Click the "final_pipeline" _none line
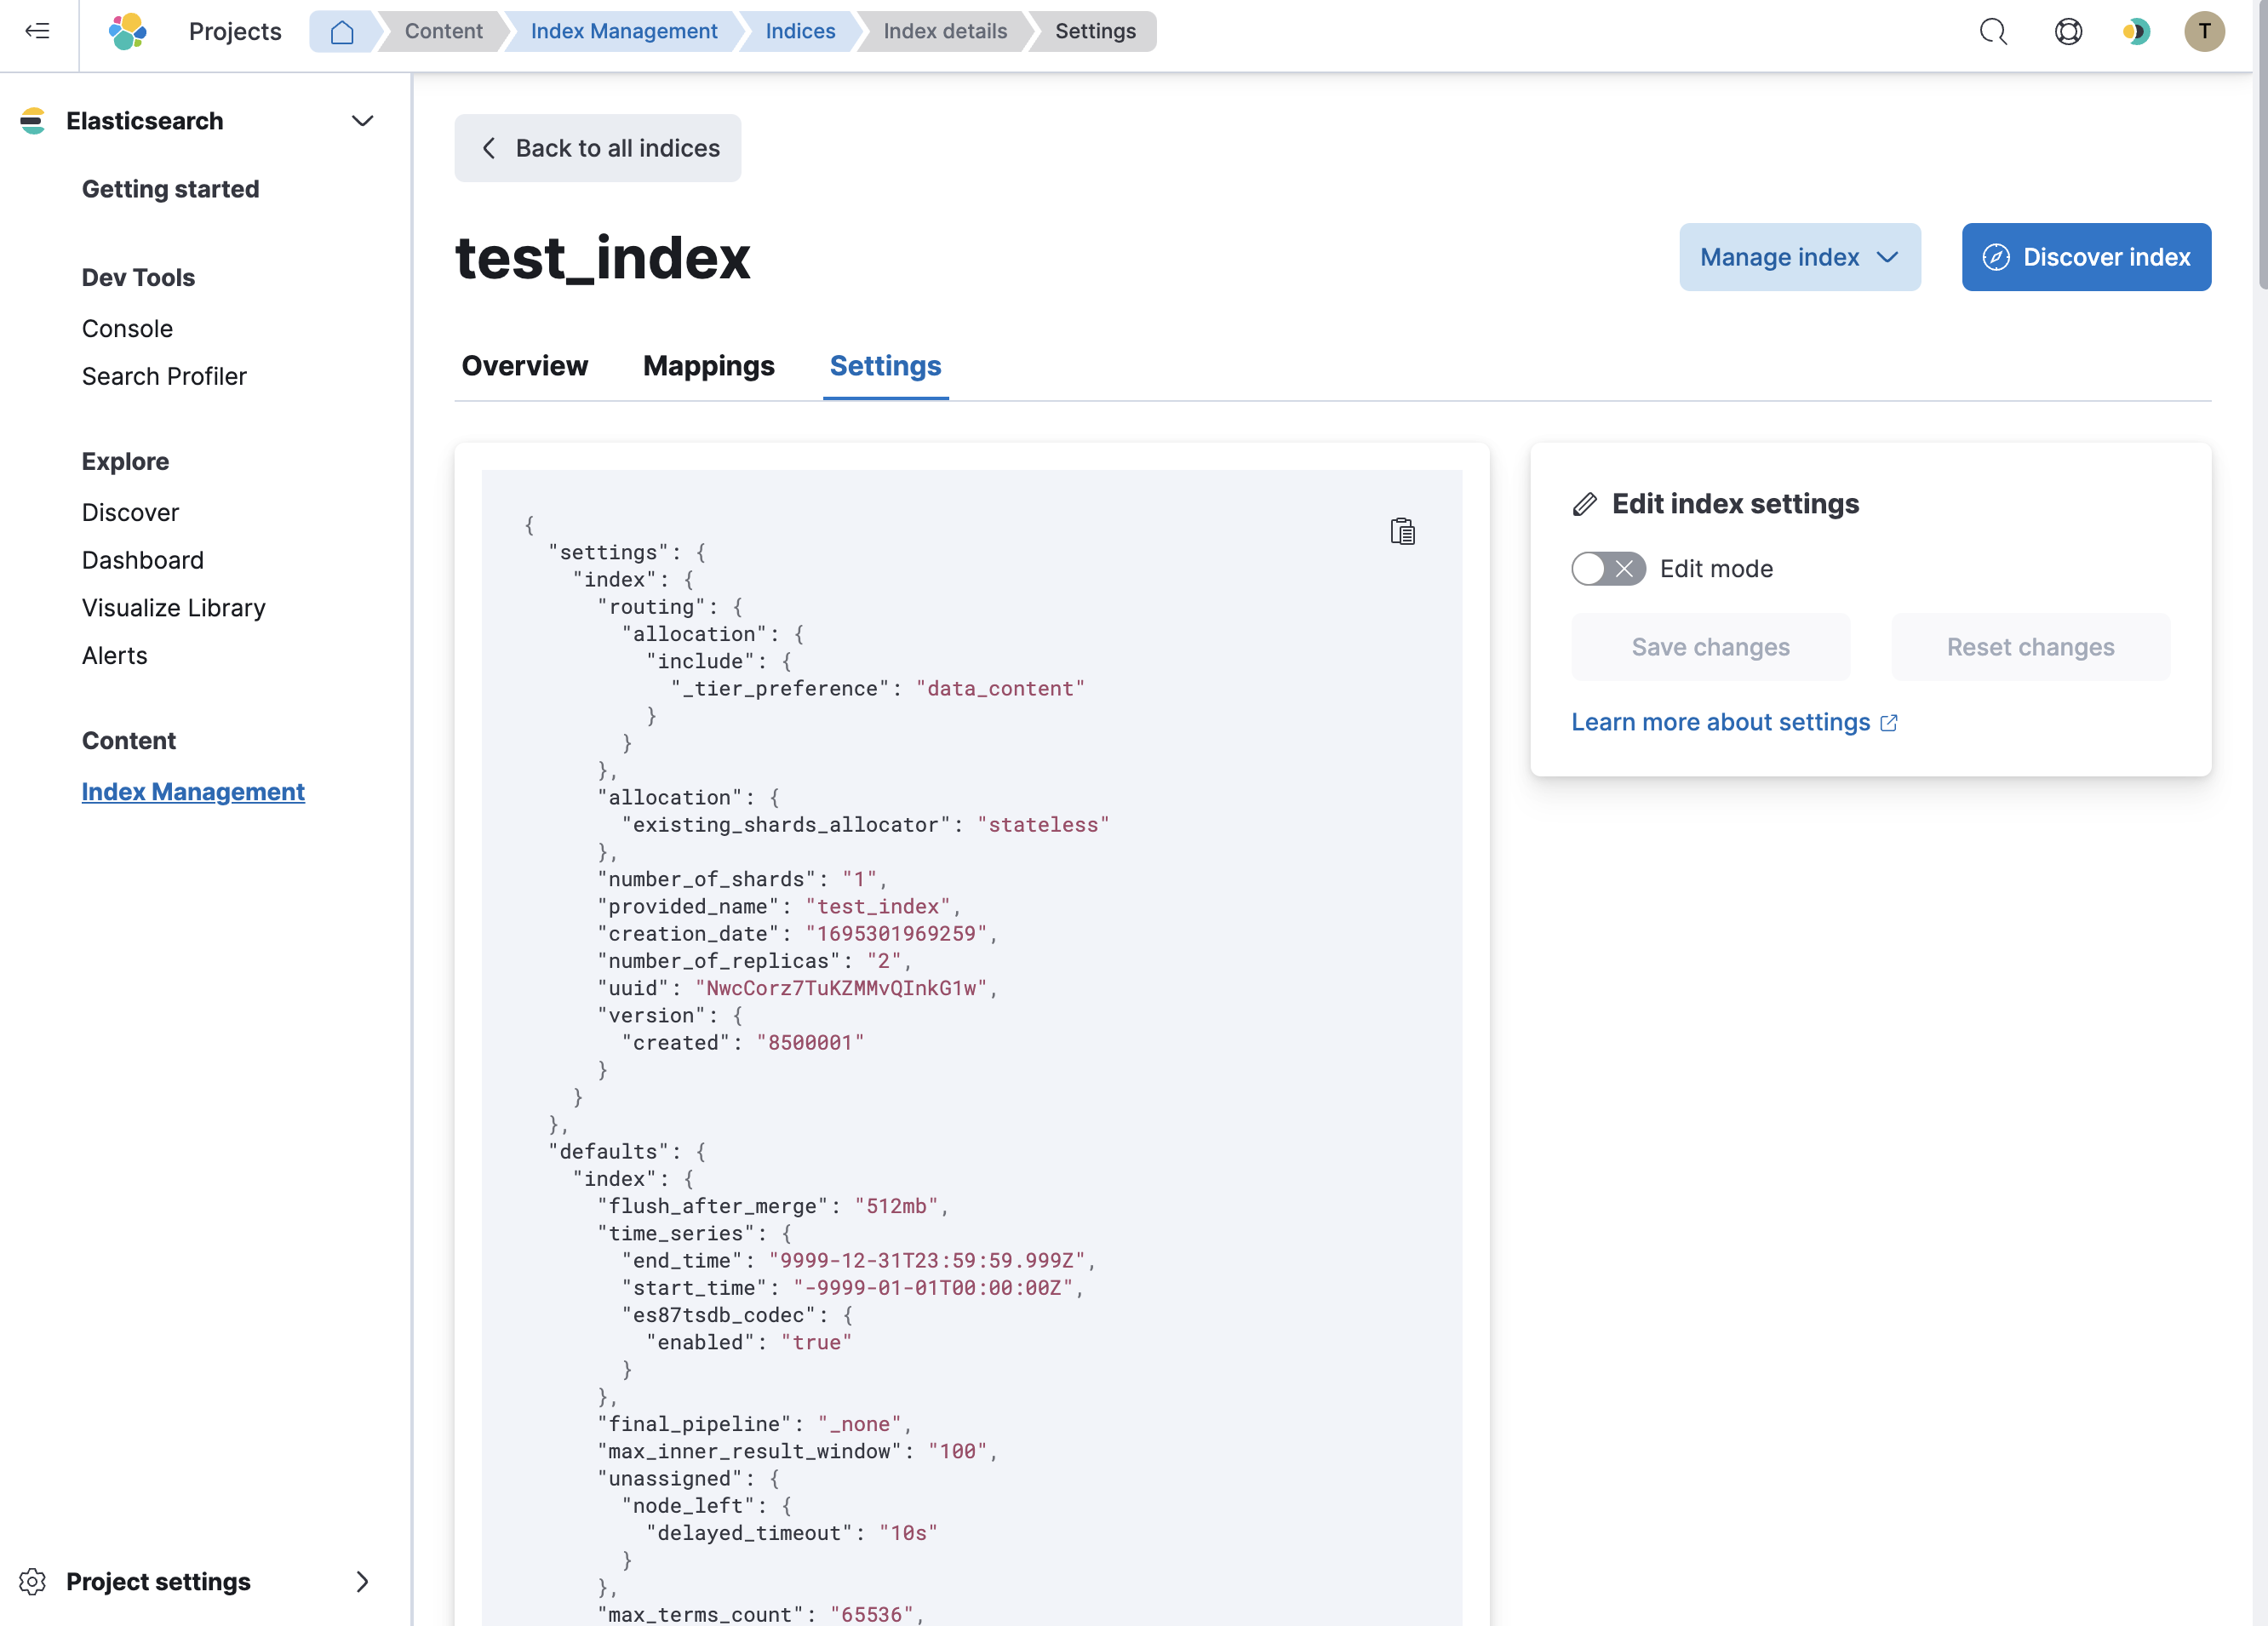This screenshot has height=1626, width=2268. click(x=754, y=1424)
